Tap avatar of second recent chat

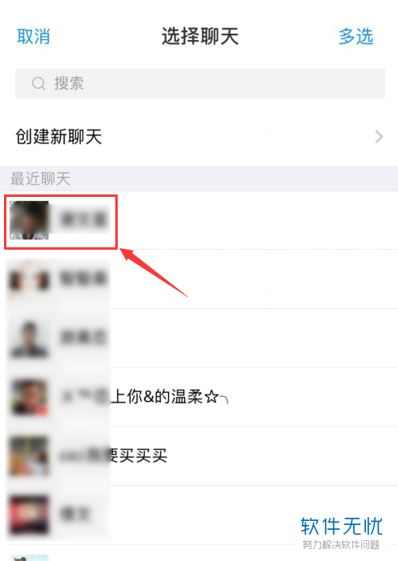[29, 279]
